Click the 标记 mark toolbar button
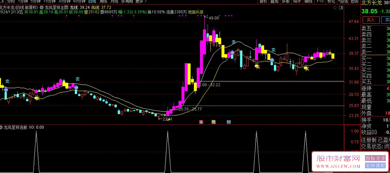The width and height of the screenshot is (390, 173). (x=331, y=1)
